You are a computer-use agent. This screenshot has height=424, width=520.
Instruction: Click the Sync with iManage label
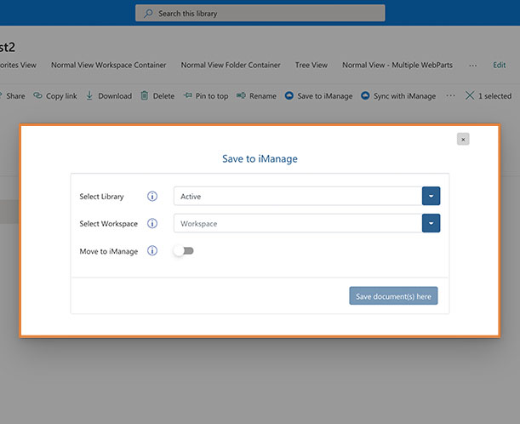[404, 96]
